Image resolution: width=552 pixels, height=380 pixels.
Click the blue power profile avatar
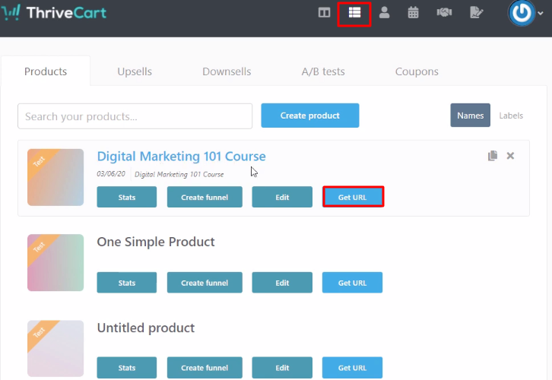coord(522,13)
